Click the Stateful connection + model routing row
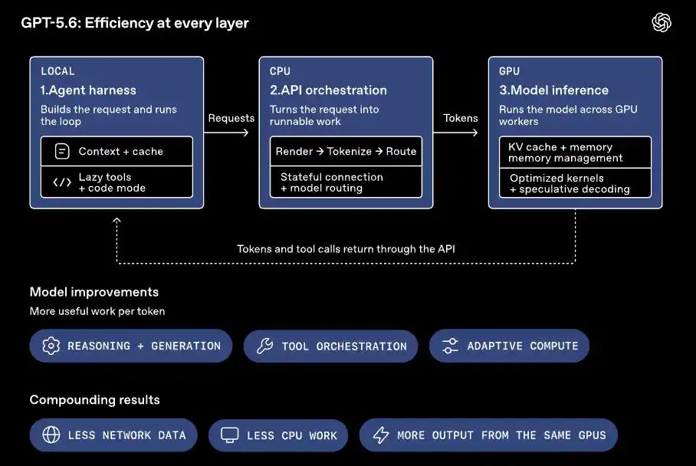This screenshot has height=466, width=696. [346, 182]
